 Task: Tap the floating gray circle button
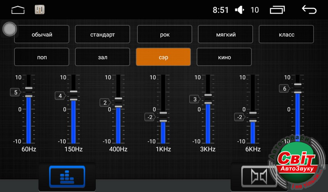(9, 29)
